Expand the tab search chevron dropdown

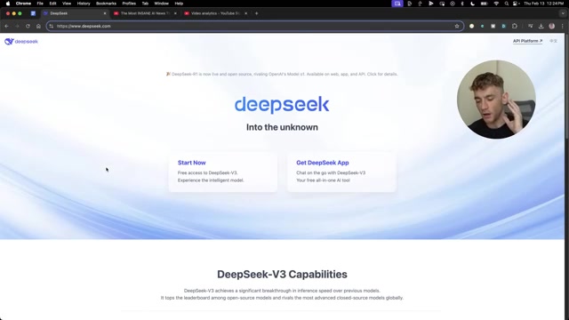tap(563, 13)
